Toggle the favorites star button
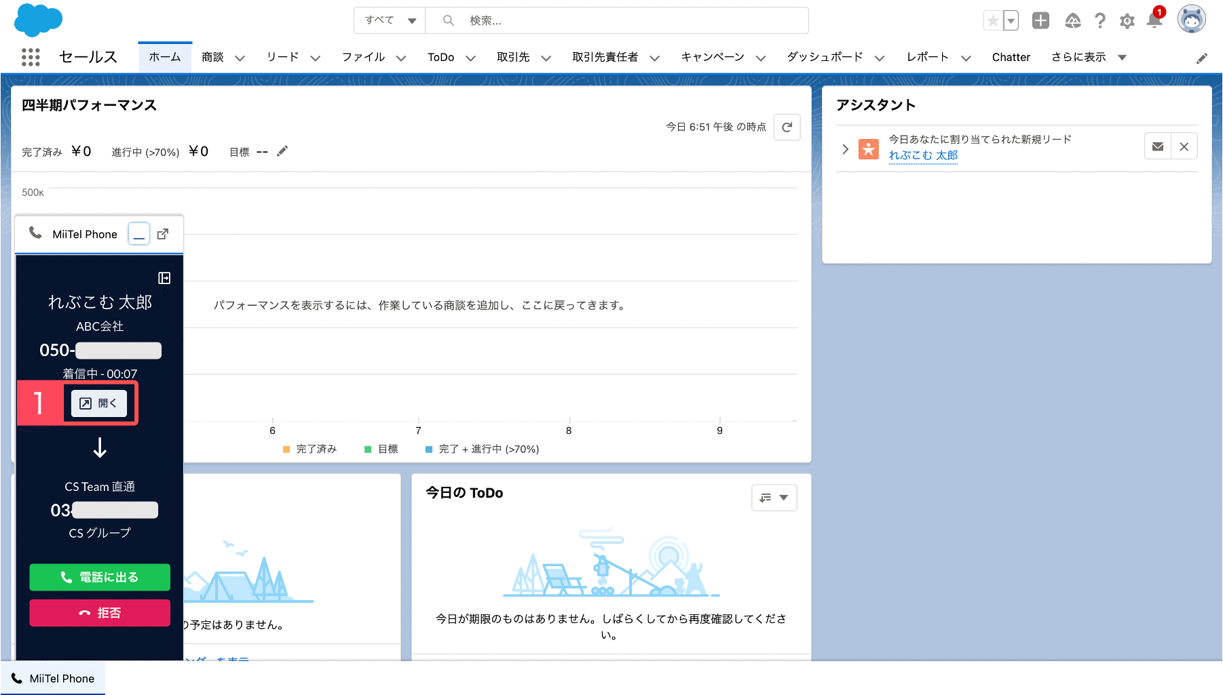Viewport: 1223px width, 695px height. pyautogui.click(x=993, y=21)
